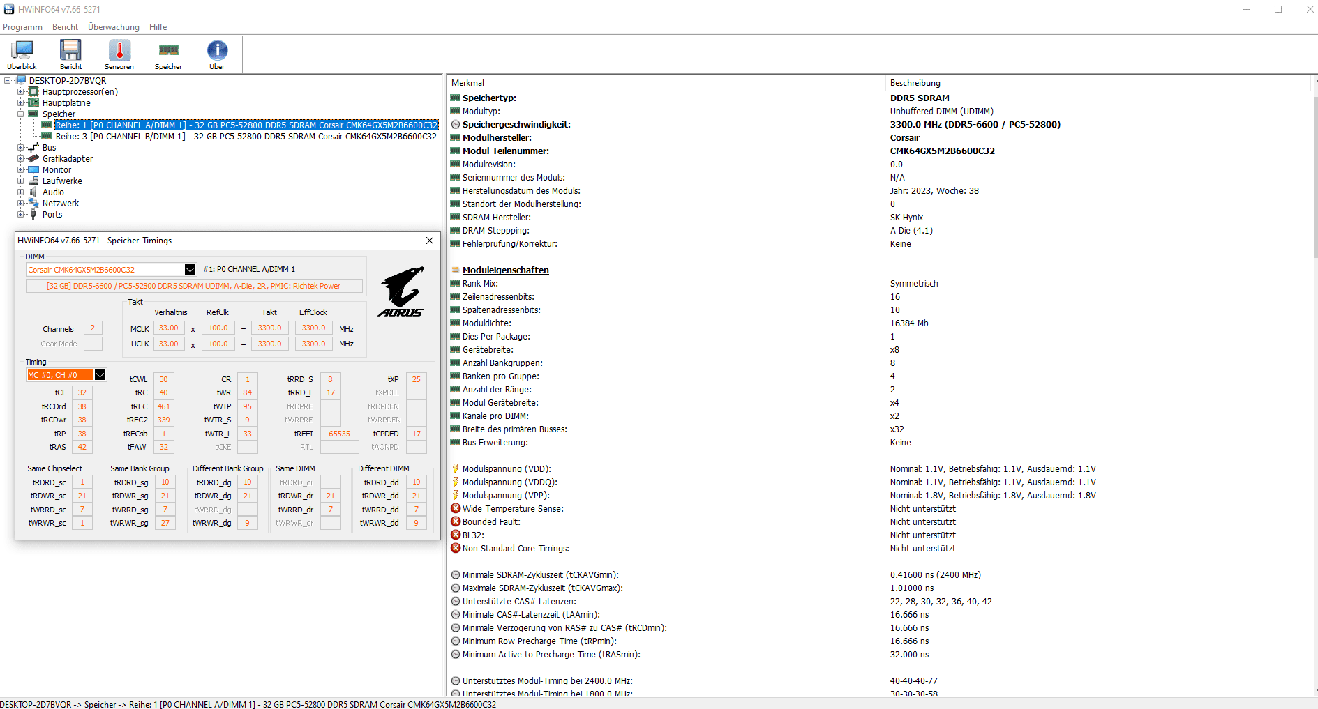Click the tREFI value field 65535

pos(340,434)
